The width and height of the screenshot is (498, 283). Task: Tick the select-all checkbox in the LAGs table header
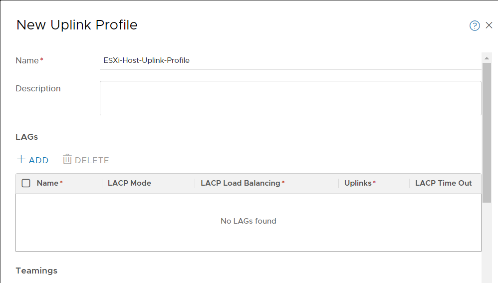pos(26,183)
